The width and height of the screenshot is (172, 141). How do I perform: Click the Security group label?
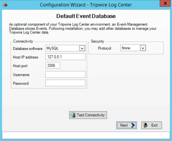pos(97,41)
